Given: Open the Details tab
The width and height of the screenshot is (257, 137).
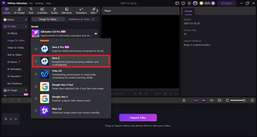Looking at the screenshot, I should (188, 11).
